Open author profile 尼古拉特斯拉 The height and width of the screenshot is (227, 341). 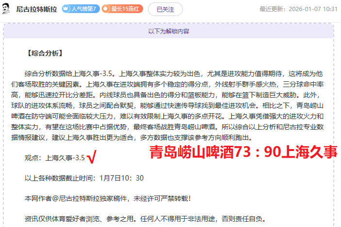37,9
